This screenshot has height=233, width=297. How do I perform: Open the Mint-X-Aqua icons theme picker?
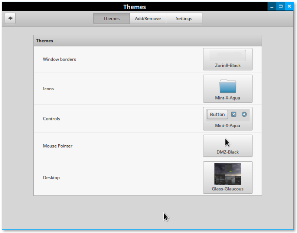point(228,88)
